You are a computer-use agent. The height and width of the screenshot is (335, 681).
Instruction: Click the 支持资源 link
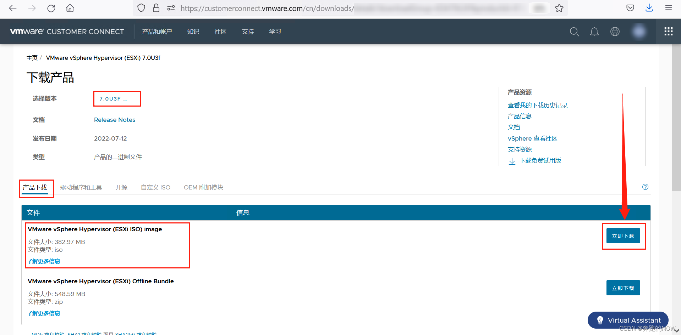pyautogui.click(x=520, y=149)
